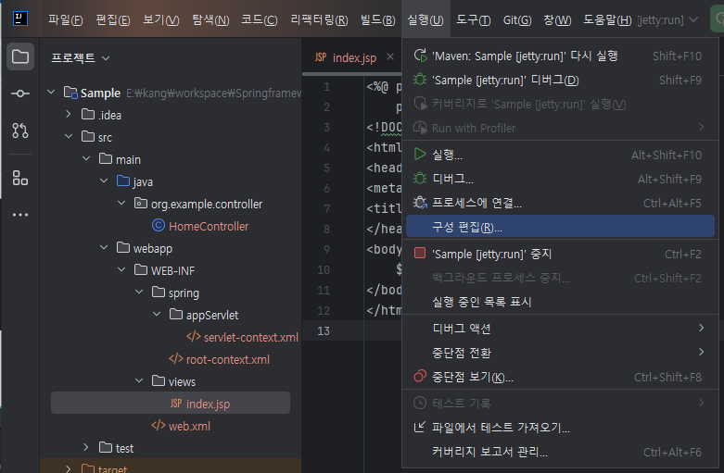
Task: Choose 실행 중인 목록 표시 entry
Action: (560, 302)
